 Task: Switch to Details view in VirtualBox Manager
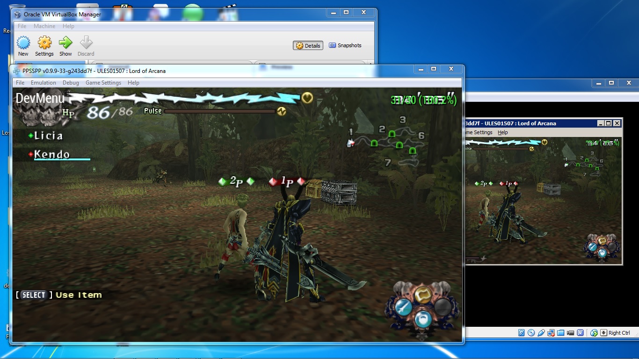pos(308,45)
